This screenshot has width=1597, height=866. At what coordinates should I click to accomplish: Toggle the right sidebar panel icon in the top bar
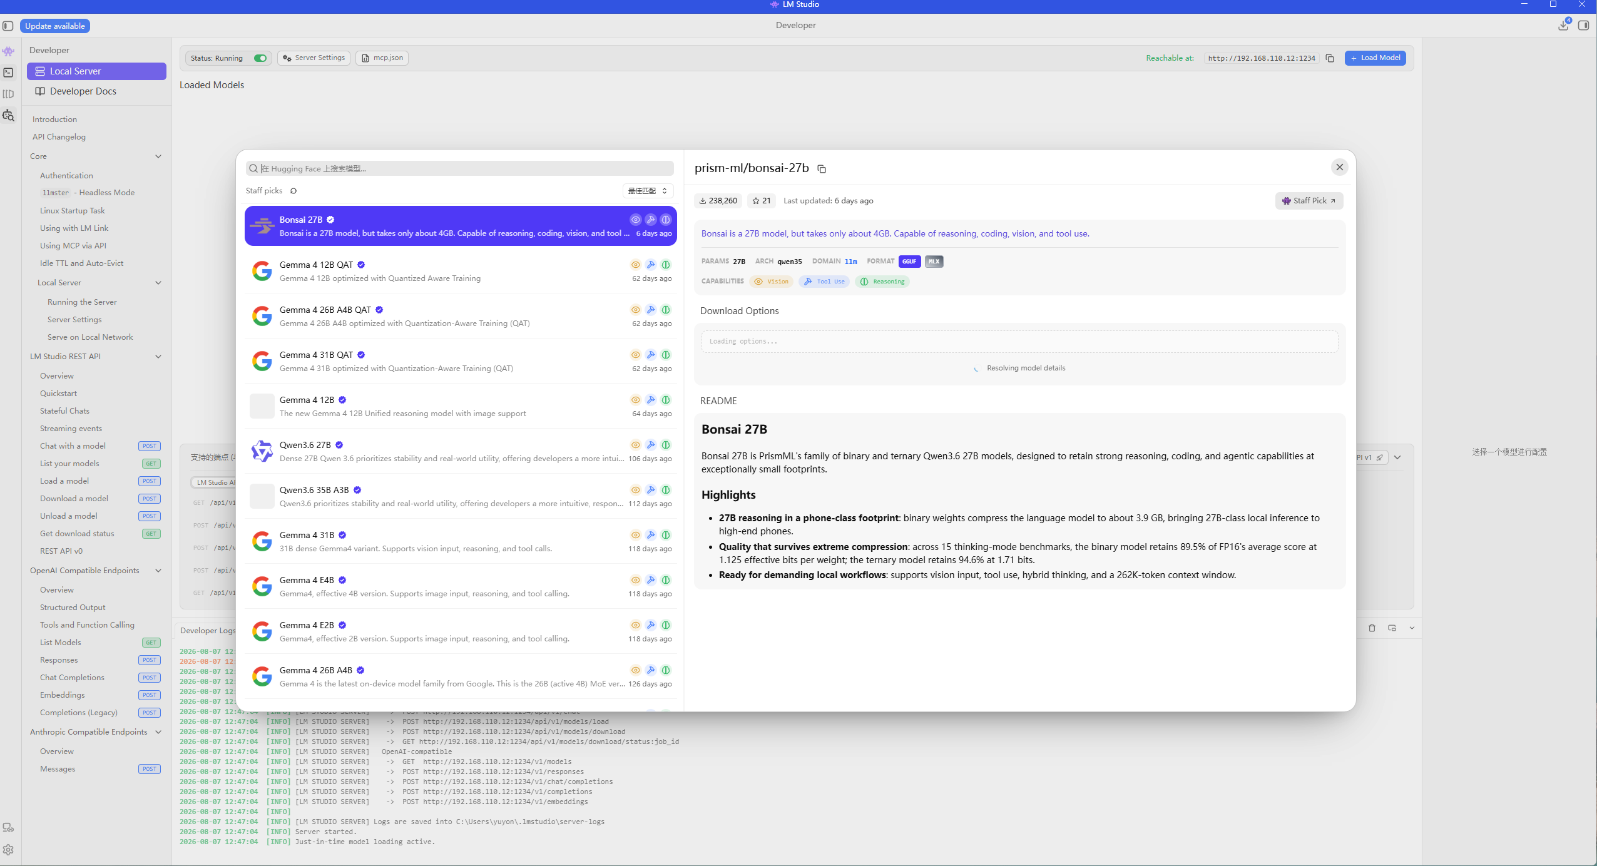(x=1583, y=25)
